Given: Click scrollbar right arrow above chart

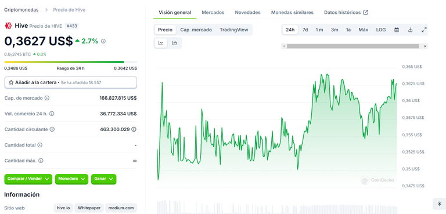Looking at the screenshot, I should pyautogui.click(x=425, y=46).
